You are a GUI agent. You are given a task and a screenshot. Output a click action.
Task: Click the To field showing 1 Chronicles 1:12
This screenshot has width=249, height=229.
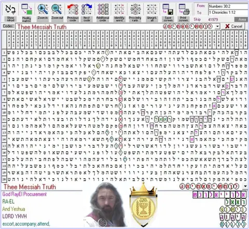[228, 12]
